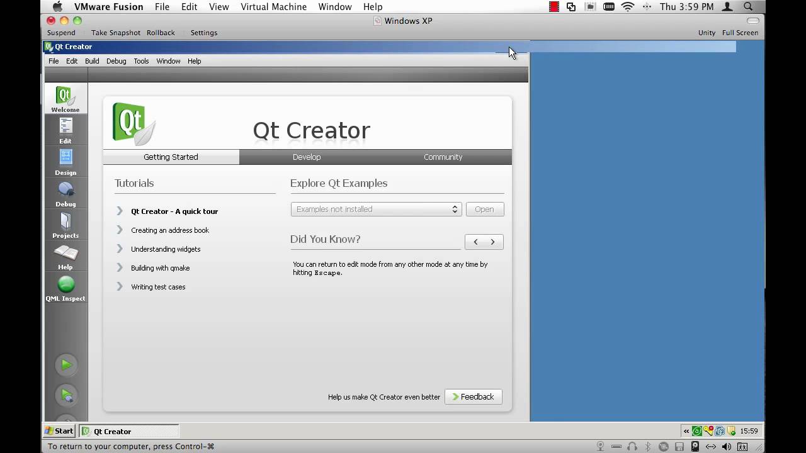Click Suspend in VMware toolbar

[61, 33]
